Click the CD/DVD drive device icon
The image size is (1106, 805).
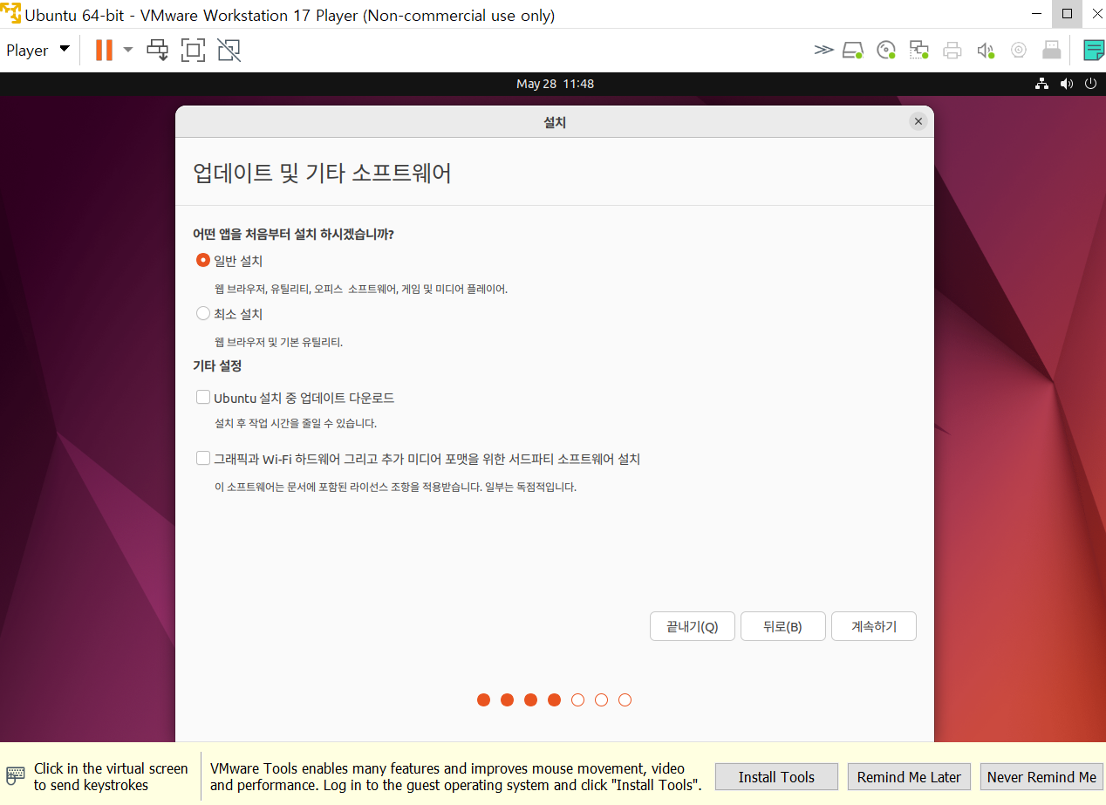pyautogui.click(x=886, y=50)
